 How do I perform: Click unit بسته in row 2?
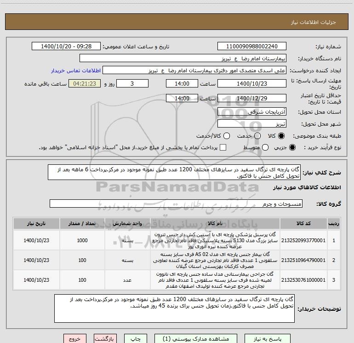(x=127, y=261)
